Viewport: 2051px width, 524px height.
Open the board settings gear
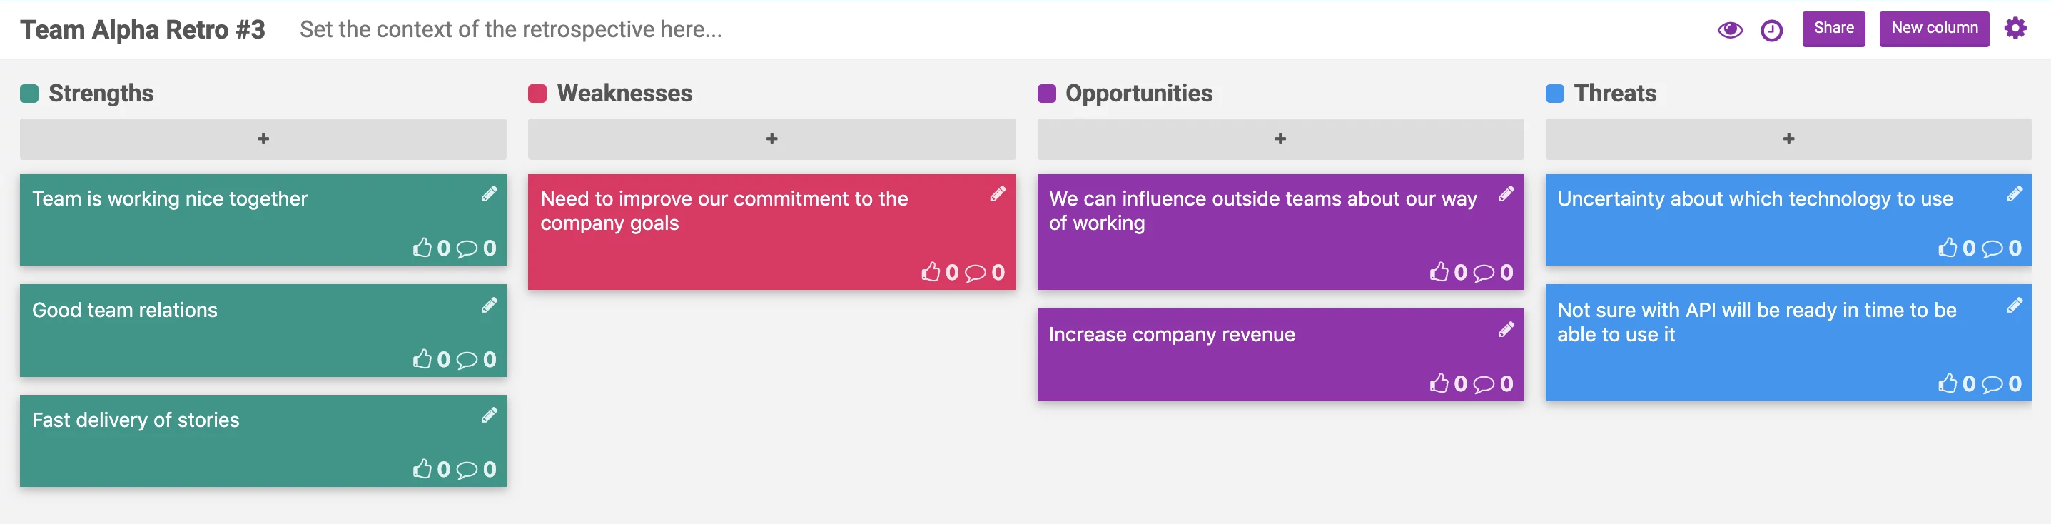point(2017,27)
